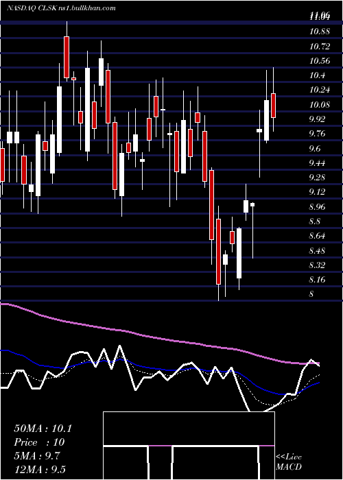Click the <<Live MACD label

click(x=289, y=462)
